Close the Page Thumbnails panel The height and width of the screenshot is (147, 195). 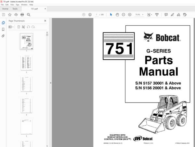(x=45, y=21)
